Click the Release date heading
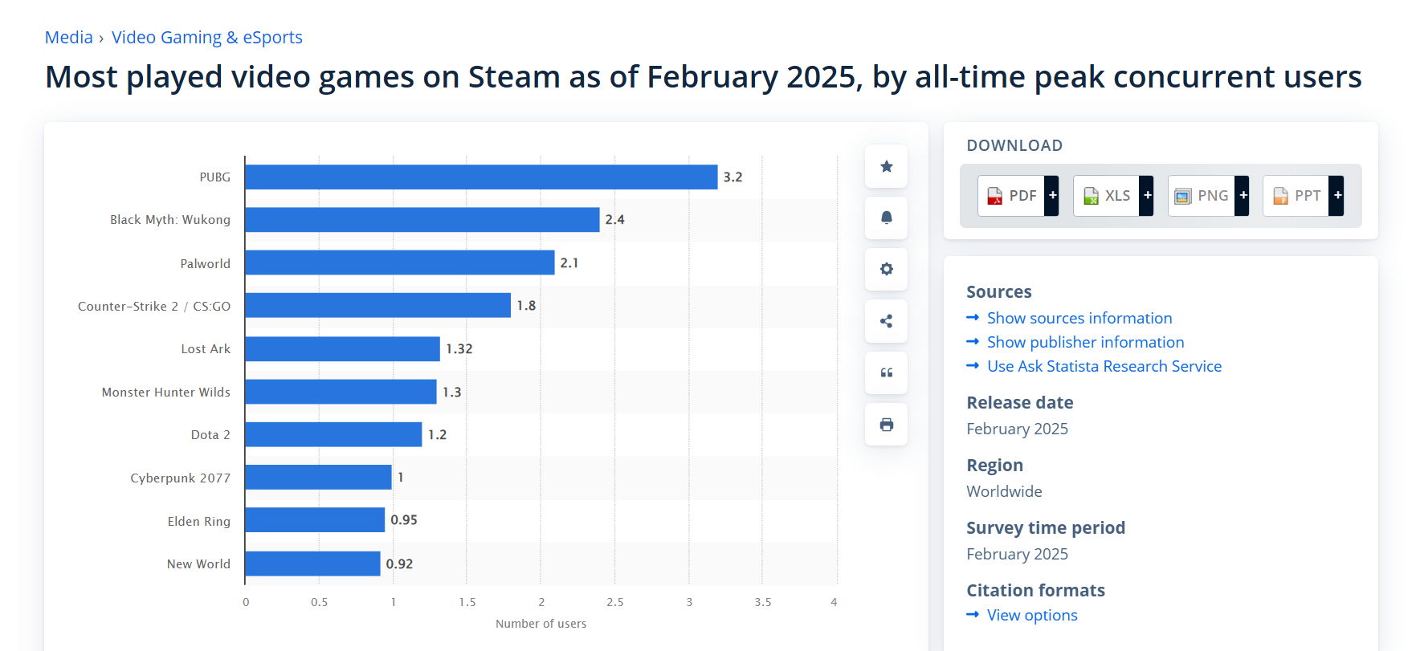1416x651 pixels. tap(1020, 403)
